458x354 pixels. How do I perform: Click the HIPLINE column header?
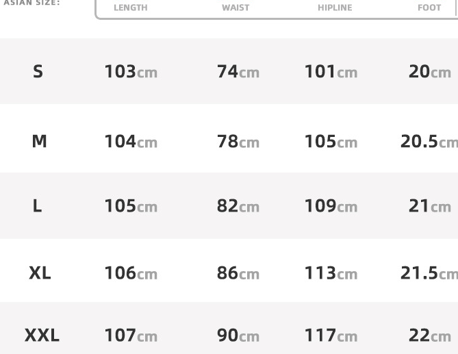pyautogui.click(x=335, y=8)
